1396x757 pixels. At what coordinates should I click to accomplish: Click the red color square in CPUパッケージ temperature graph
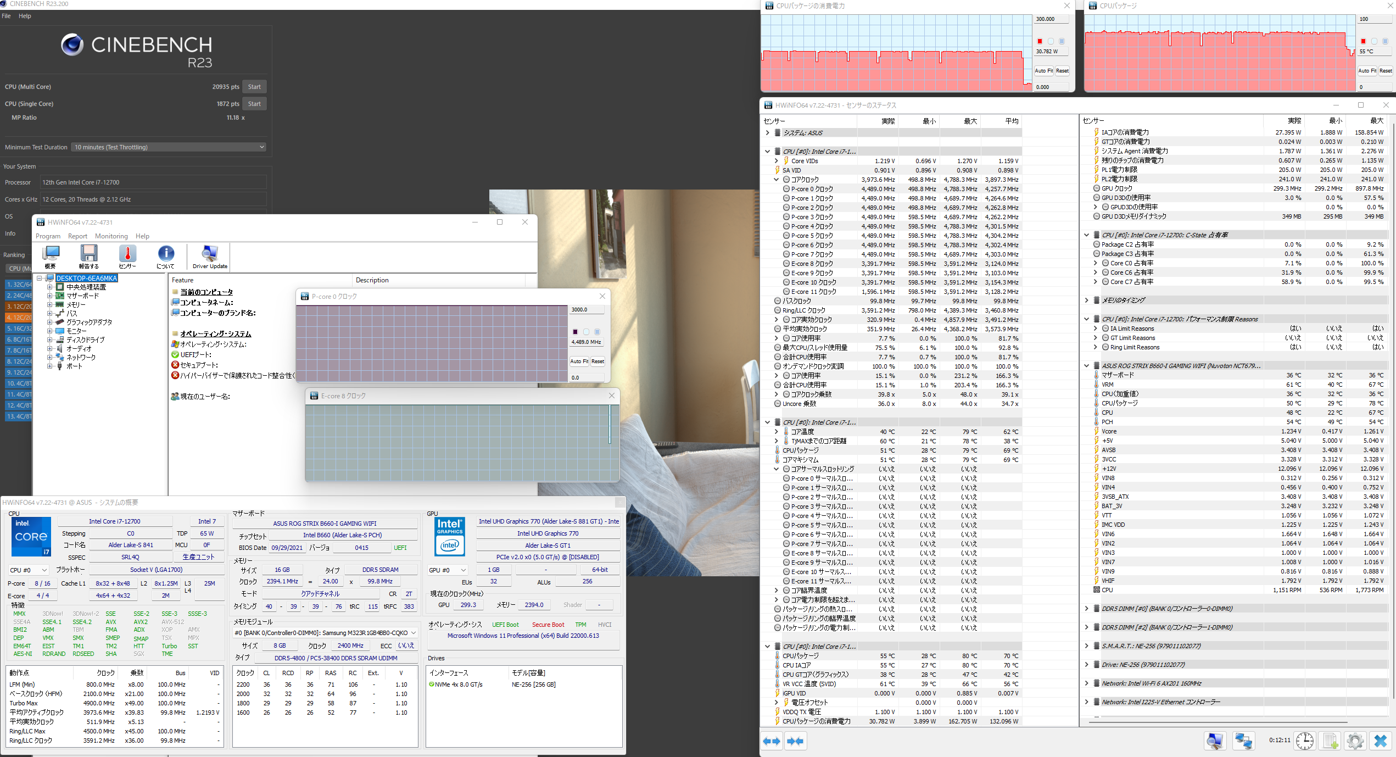click(1363, 41)
